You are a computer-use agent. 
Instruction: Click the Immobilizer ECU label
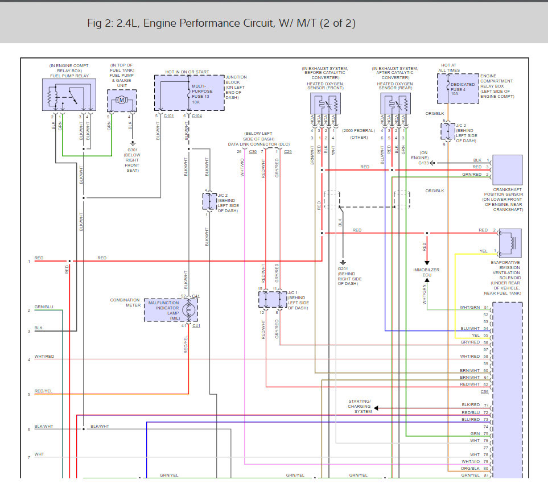pos(426,272)
